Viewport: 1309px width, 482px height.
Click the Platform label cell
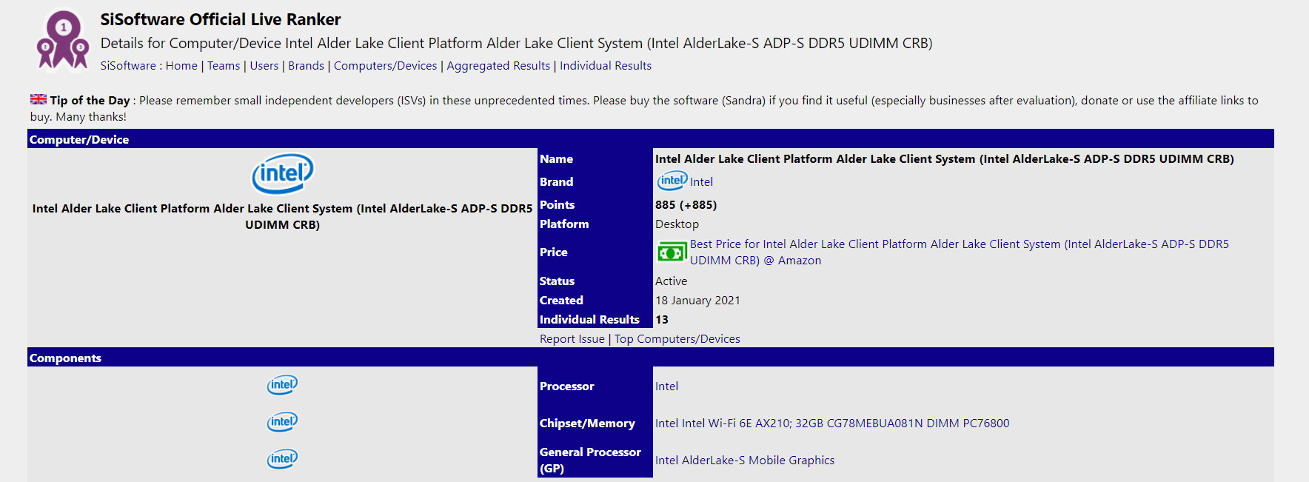595,224
